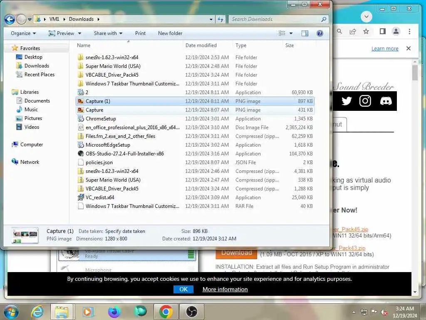Click Preview in the Explorer toolbar
This screenshot has height=320, width=426.
[61, 33]
